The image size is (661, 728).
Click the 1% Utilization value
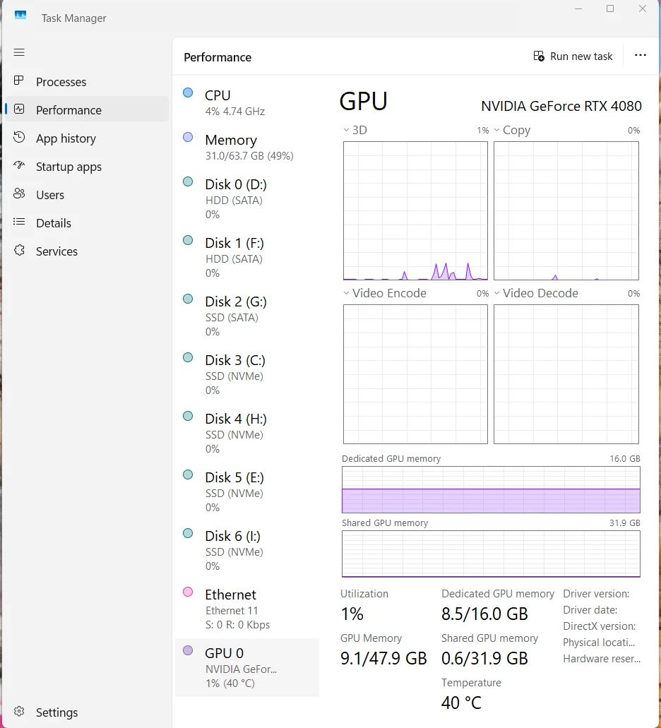click(x=352, y=614)
